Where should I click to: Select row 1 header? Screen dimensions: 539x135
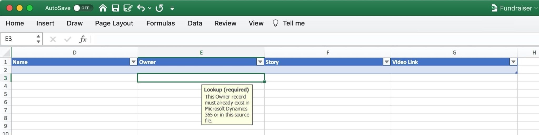6,62
